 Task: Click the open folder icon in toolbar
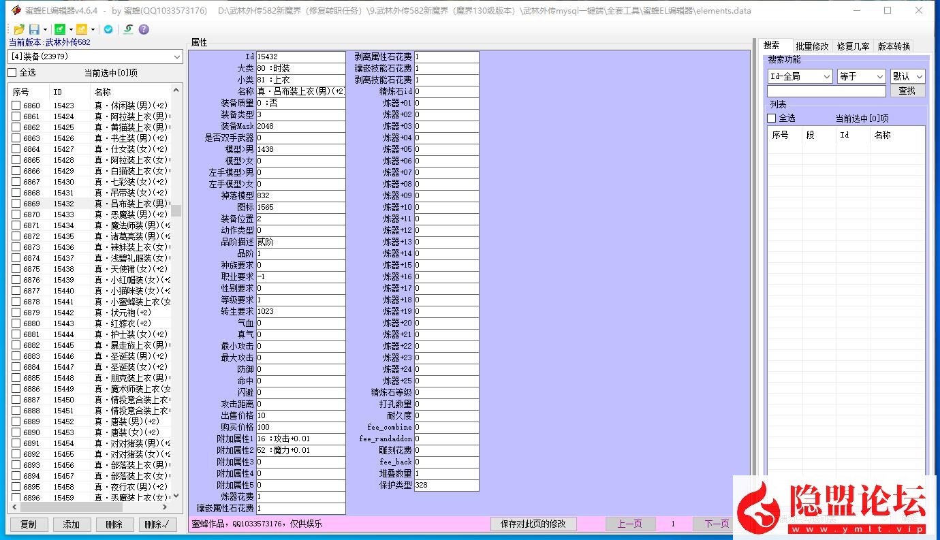pyautogui.click(x=18, y=29)
